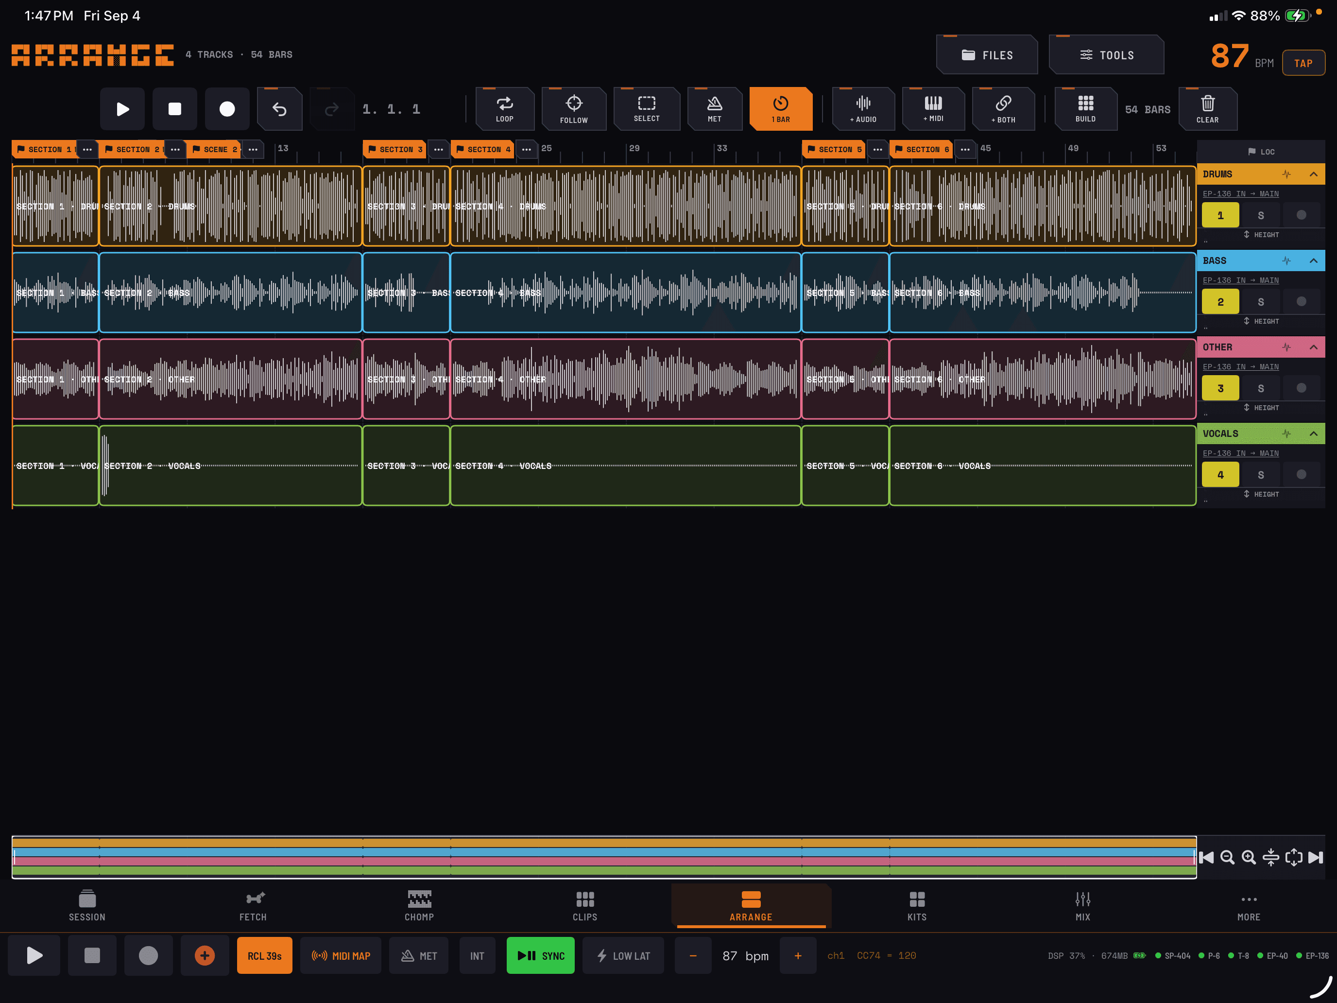Click the Vocals track waveform icon
The height and width of the screenshot is (1003, 1337).
pyautogui.click(x=1286, y=433)
